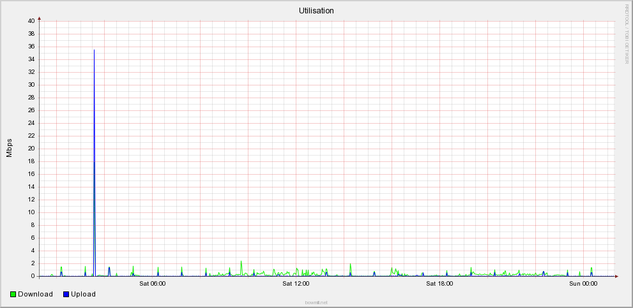Click the red arrow atop the y-axis
The height and width of the screenshot is (308, 633).
pyautogui.click(x=40, y=18)
